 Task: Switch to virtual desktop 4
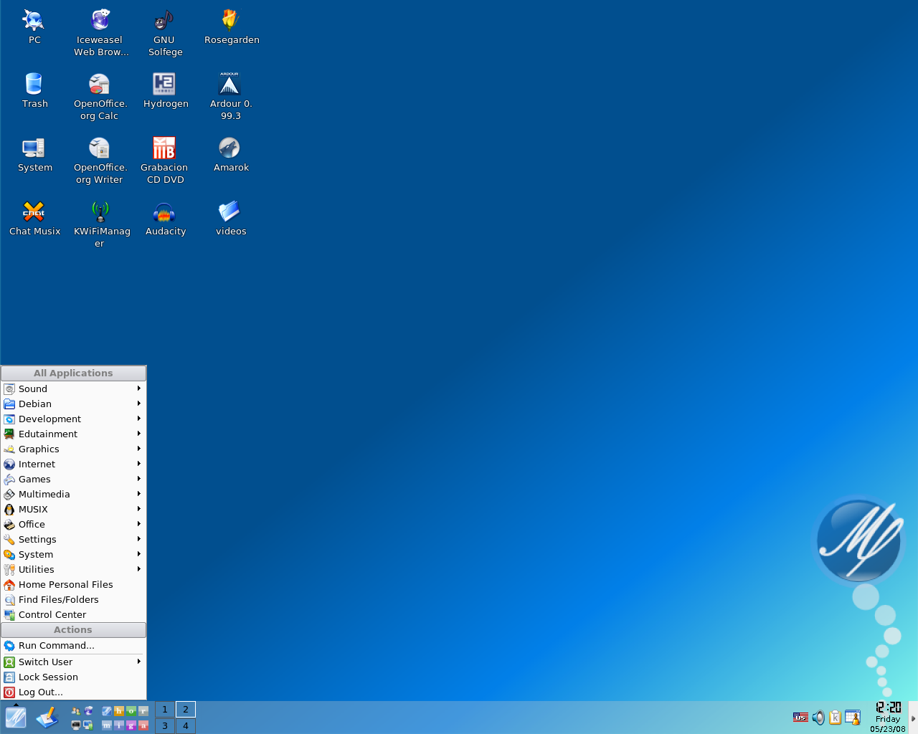186,725
